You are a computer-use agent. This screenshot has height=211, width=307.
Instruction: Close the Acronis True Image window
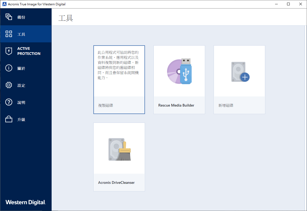point(301,4)
